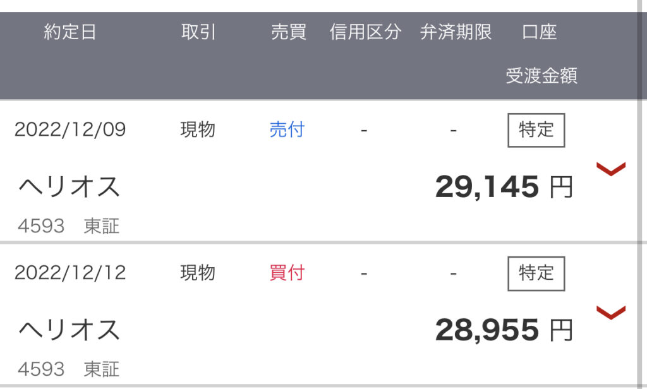Click the 受渡金額 header label
This screenshot has width=647, height=389.
click(x=541, y=76)
